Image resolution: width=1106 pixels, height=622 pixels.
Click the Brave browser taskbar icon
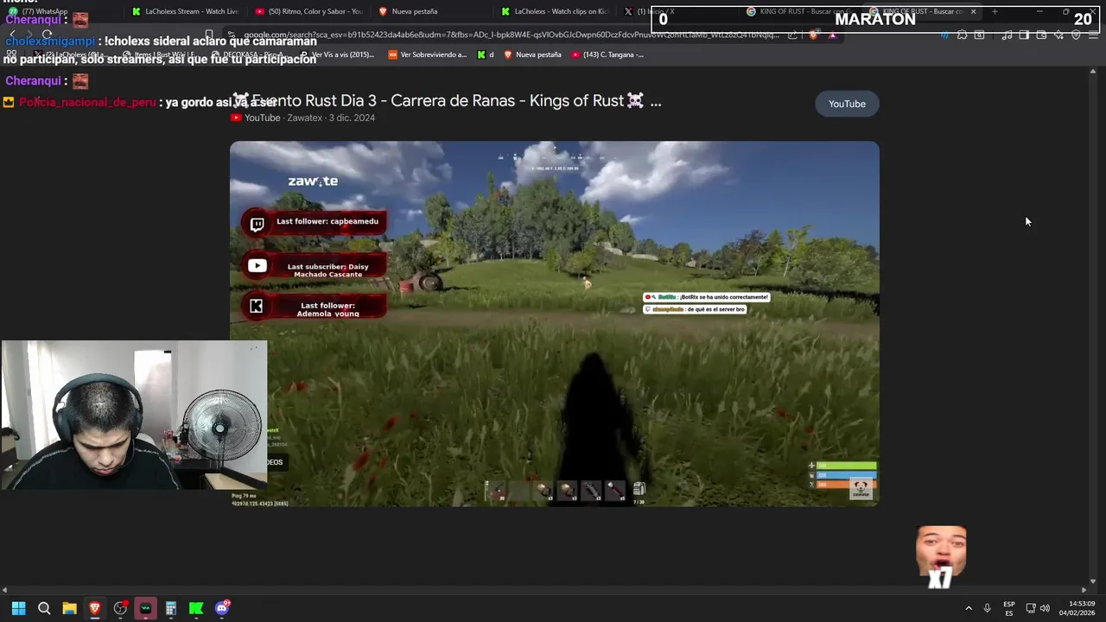click(x=95, y=608)
